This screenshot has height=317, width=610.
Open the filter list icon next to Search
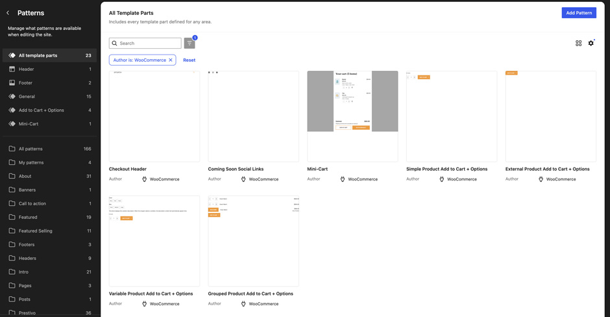pyautogui.click(x=189, y=44)
